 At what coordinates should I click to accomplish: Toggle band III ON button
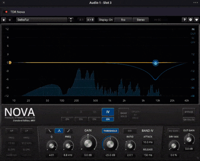[95, 119]
